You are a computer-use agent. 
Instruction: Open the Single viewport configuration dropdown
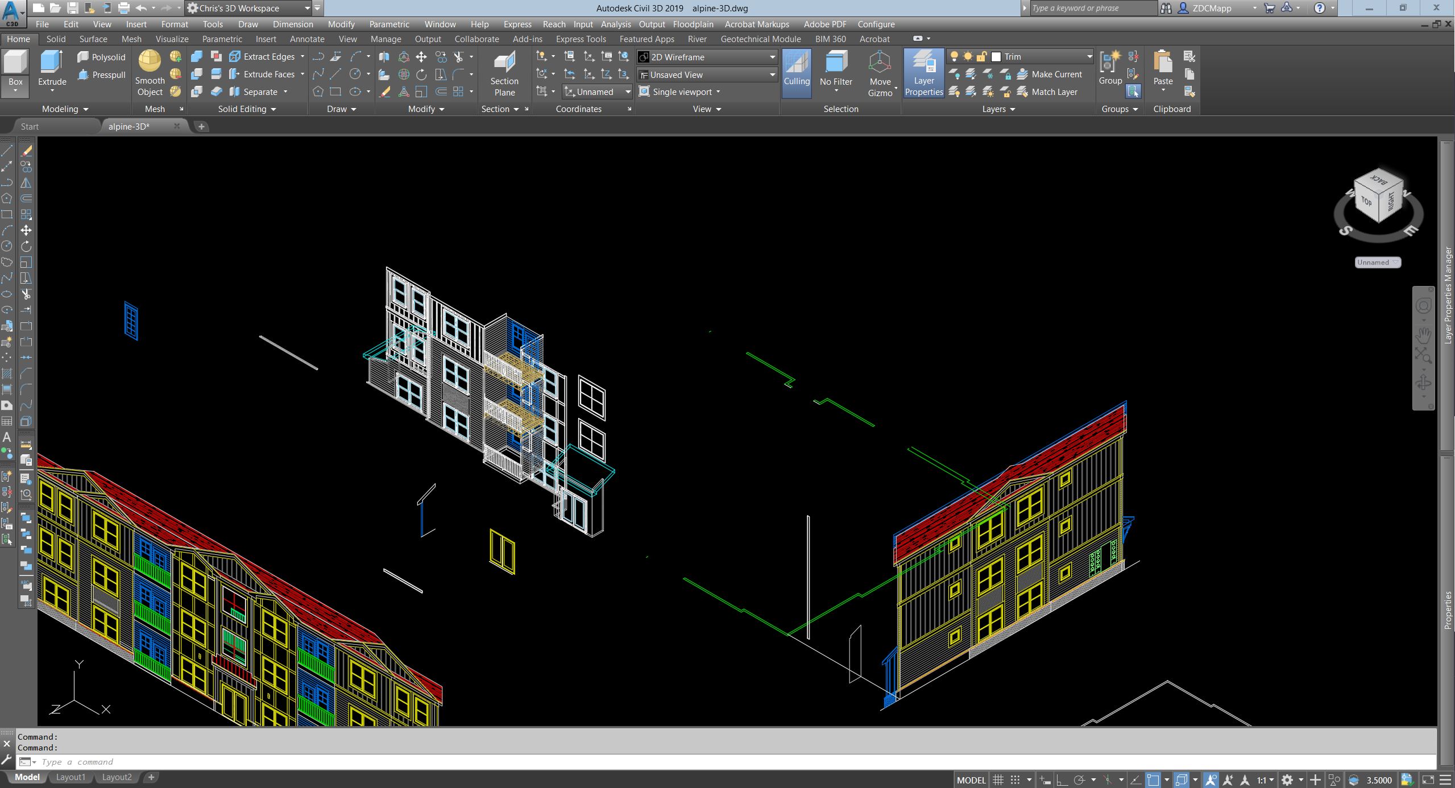tap(718, 92)
